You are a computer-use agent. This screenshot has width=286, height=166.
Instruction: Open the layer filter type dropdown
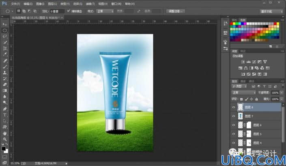(x=239, y=86)
